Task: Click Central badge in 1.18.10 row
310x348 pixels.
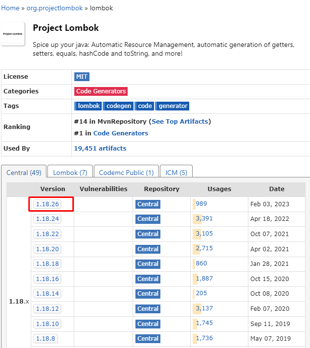Action: pos(148,324)
